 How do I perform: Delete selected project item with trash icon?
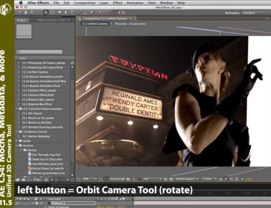tap(46, 179)
